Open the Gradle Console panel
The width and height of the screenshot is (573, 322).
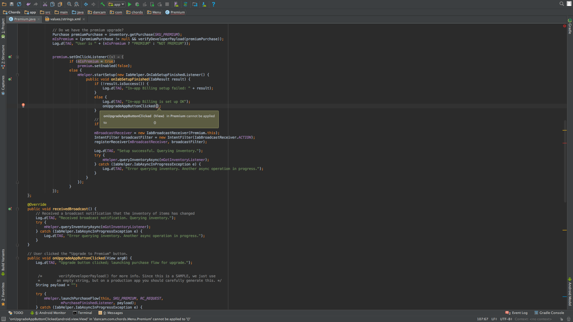(x=549, y=313)
